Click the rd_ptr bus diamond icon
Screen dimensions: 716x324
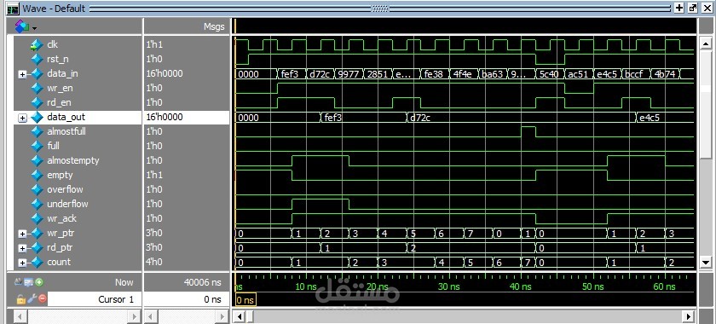tap(37, 248)
